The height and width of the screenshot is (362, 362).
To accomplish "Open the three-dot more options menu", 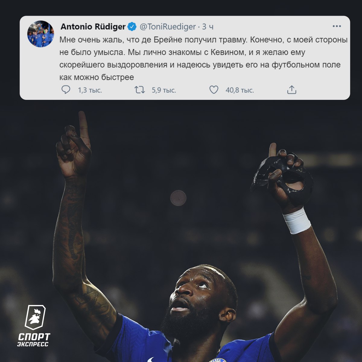I will click(x=337, y=27).
